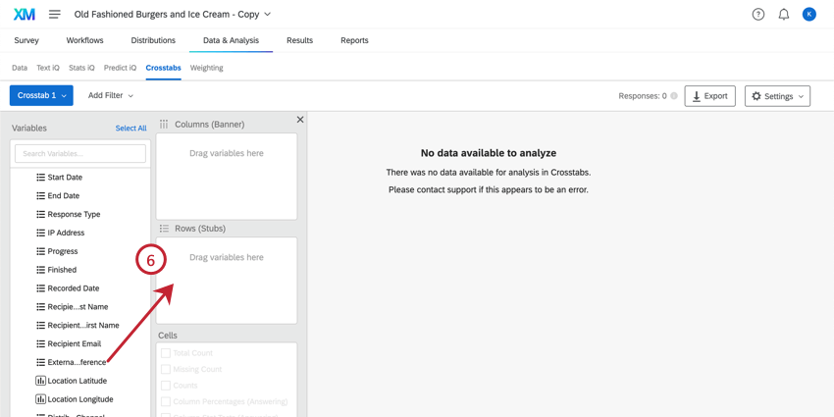Open the Add Filter dropdown
Screen dimensions: 834x417
point(111,95)
